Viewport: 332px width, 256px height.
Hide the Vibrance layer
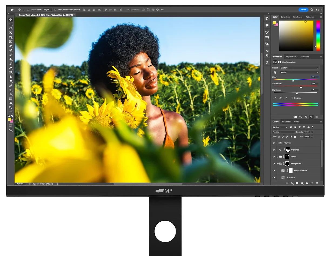tap(274, 150)
